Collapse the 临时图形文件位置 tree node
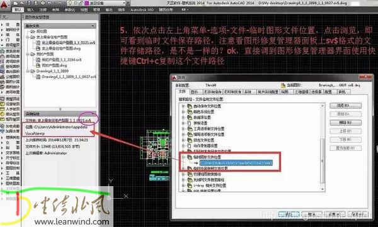 (x=183, y=157)
